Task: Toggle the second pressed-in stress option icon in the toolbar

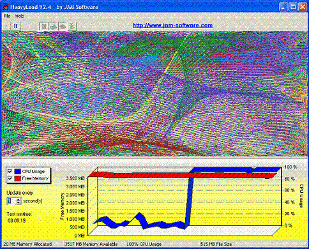Action: 53,26
